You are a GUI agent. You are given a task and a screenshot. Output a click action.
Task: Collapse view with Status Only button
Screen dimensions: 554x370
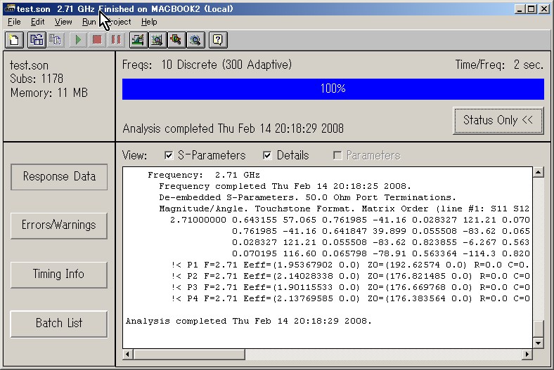point(498,121)
